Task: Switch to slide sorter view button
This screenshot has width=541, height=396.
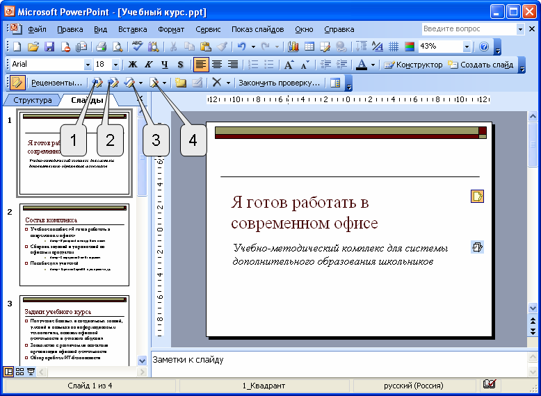Action: click(x=19, y=372)
